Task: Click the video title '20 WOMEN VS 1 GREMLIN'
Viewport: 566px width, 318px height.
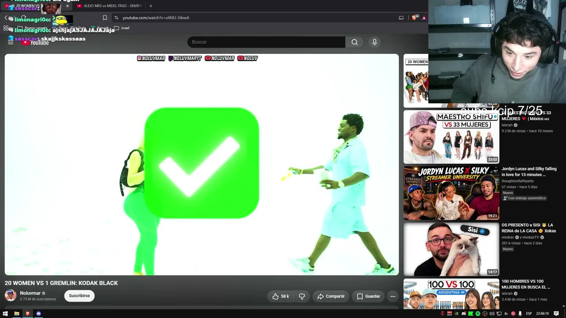Action: click(61, 283)
